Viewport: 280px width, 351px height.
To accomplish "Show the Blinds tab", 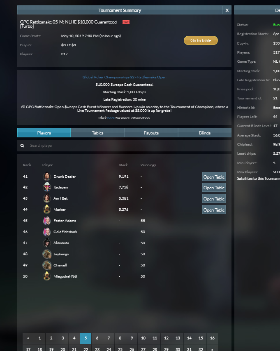I will [205, 133].
